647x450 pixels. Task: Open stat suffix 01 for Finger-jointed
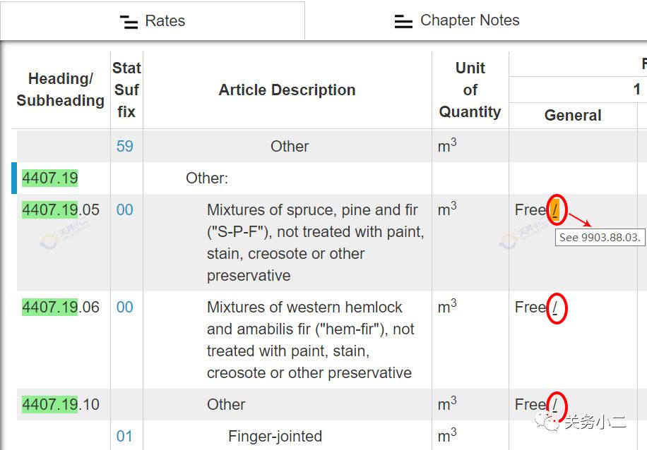pyautogui.click(x=124, y=436)
